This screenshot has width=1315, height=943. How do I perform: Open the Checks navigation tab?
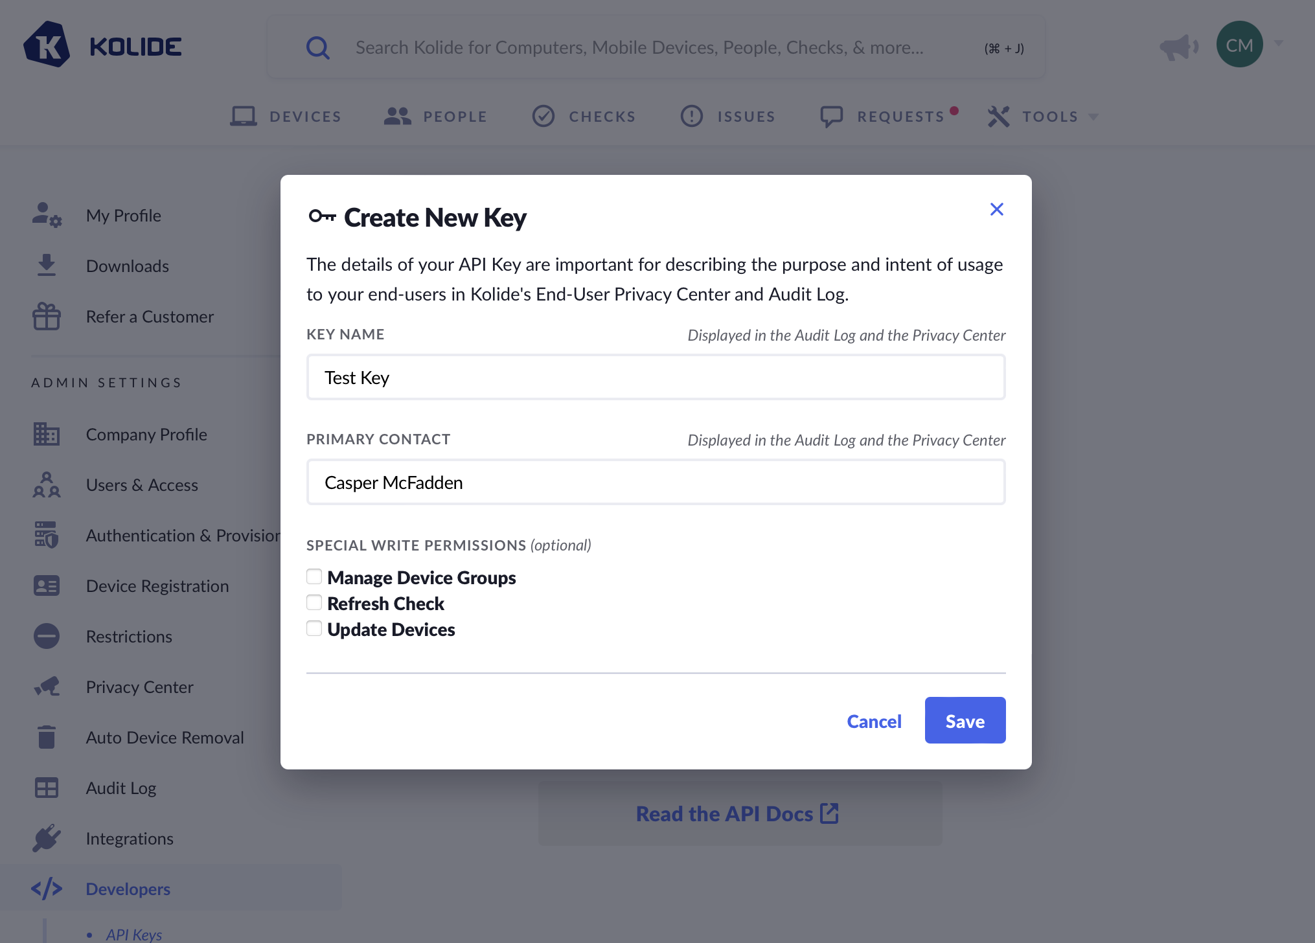584,117
